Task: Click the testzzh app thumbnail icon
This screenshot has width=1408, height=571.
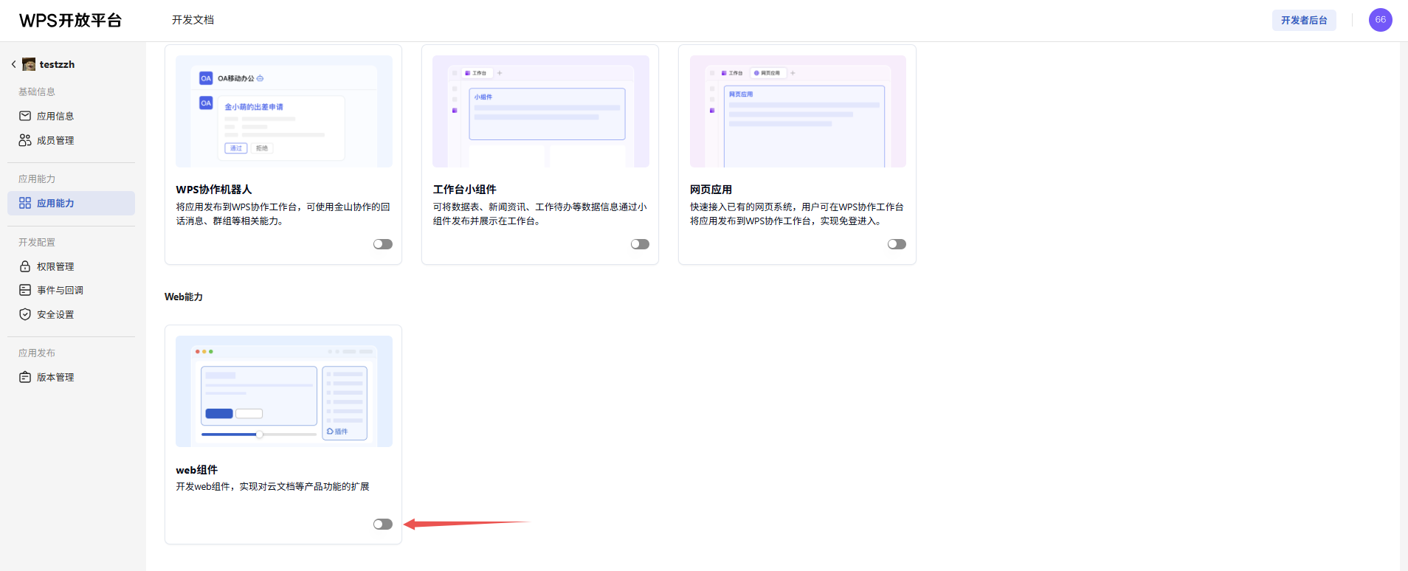Action: [29, 64]
